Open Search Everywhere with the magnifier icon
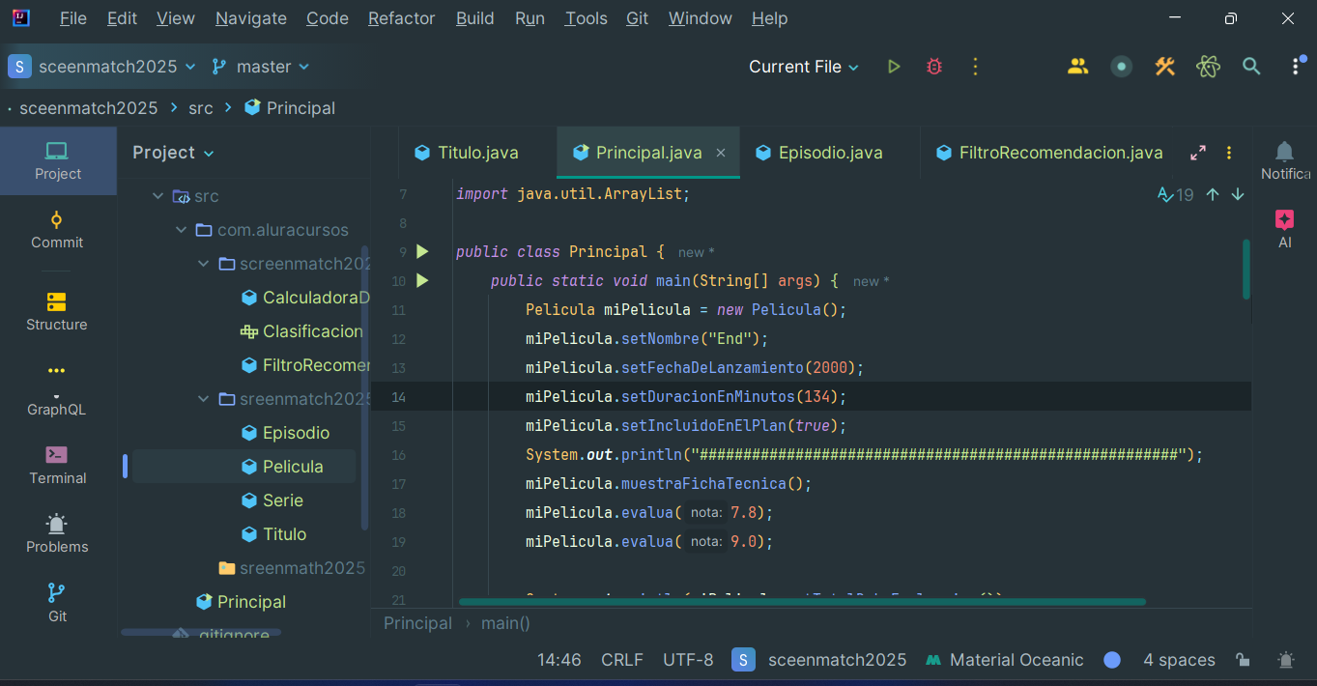The width and height of the screenshot is (1317, 686). [1251, 67]
